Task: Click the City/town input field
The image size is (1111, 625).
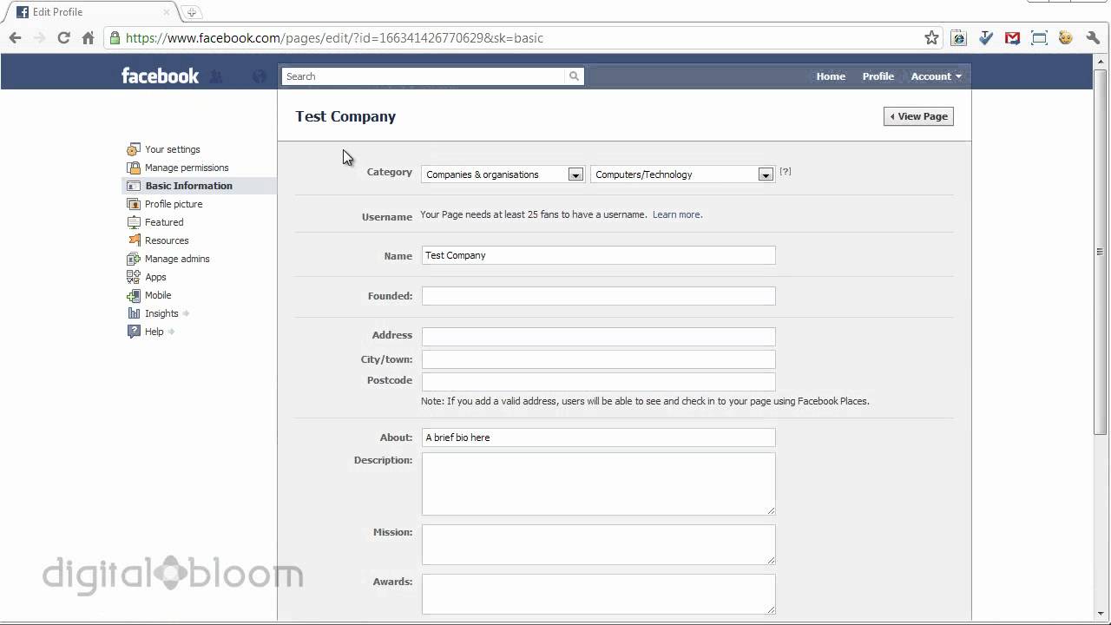Action: click(x=598, y=359)
